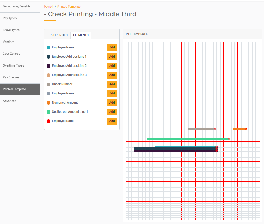Select the ELEMENTS tab
Screen dimensions: 264x224
click(81, 35)
